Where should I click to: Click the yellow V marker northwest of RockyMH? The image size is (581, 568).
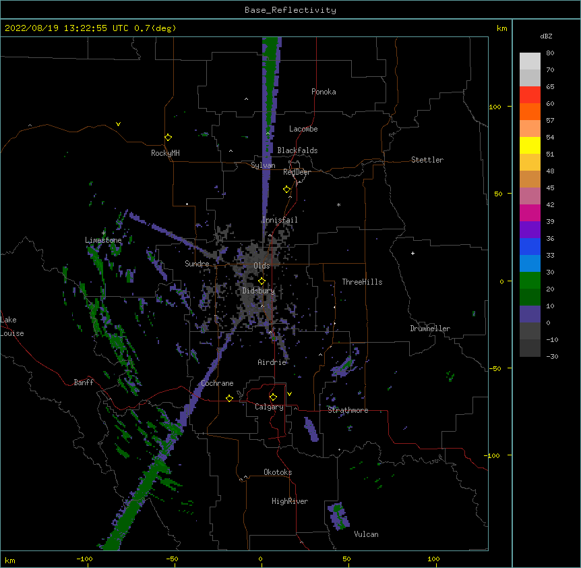(118, 124)
